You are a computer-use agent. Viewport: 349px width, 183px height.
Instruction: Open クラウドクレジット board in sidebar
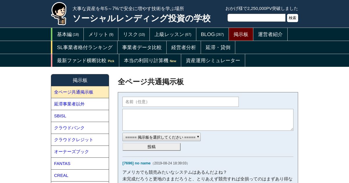(x=80, y=140)
